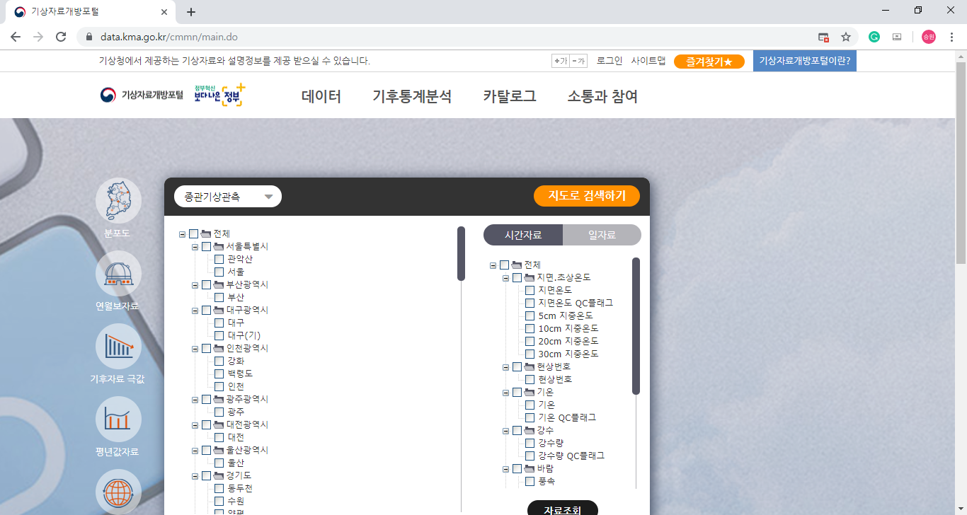Image resolution: width=967 pixels, height=515 pixels.
Task: Click the blocked popup icon in address bar
Action: (823, 37)
